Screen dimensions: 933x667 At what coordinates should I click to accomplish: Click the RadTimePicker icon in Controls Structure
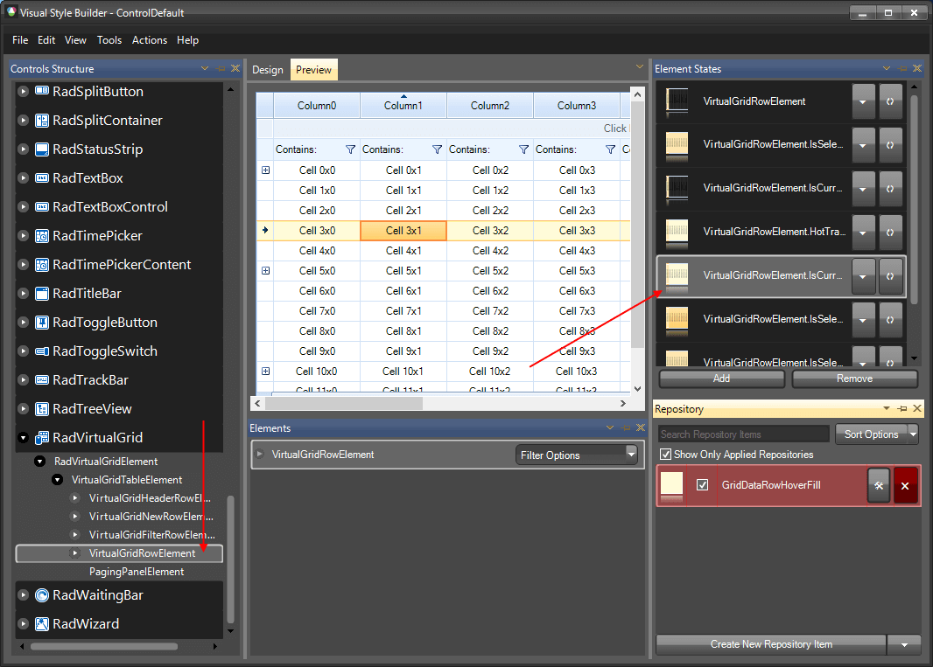tap(44, 235)
